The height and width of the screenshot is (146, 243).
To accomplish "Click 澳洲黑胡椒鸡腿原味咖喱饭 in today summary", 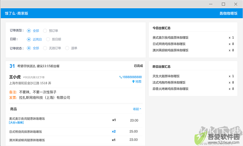I will coord(170,50).
